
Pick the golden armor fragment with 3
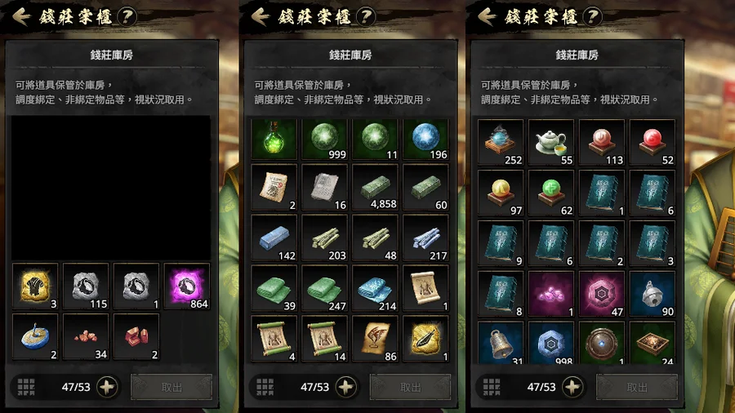point(35,286)
